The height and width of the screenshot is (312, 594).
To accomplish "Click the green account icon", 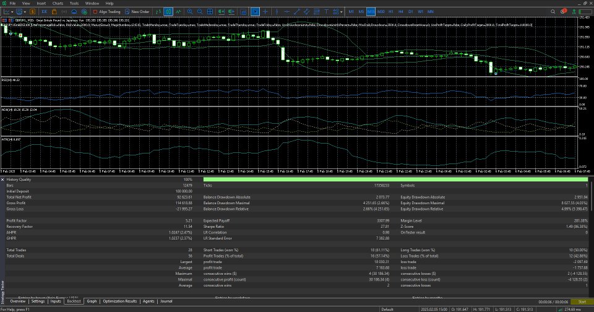I will 574,12.
